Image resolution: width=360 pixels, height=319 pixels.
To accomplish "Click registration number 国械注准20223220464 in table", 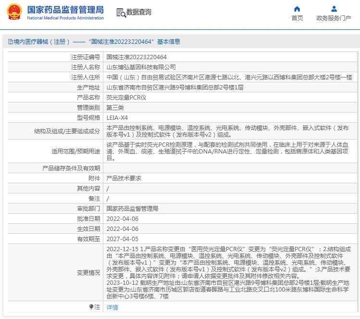I will click(x=137, y=57).
